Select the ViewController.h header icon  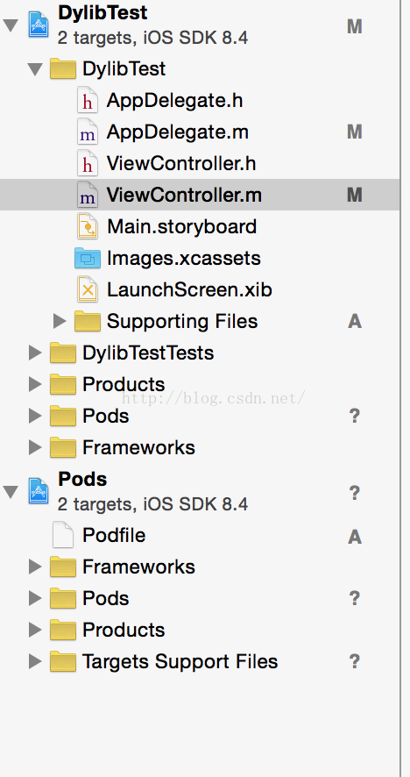coord(88,163)
